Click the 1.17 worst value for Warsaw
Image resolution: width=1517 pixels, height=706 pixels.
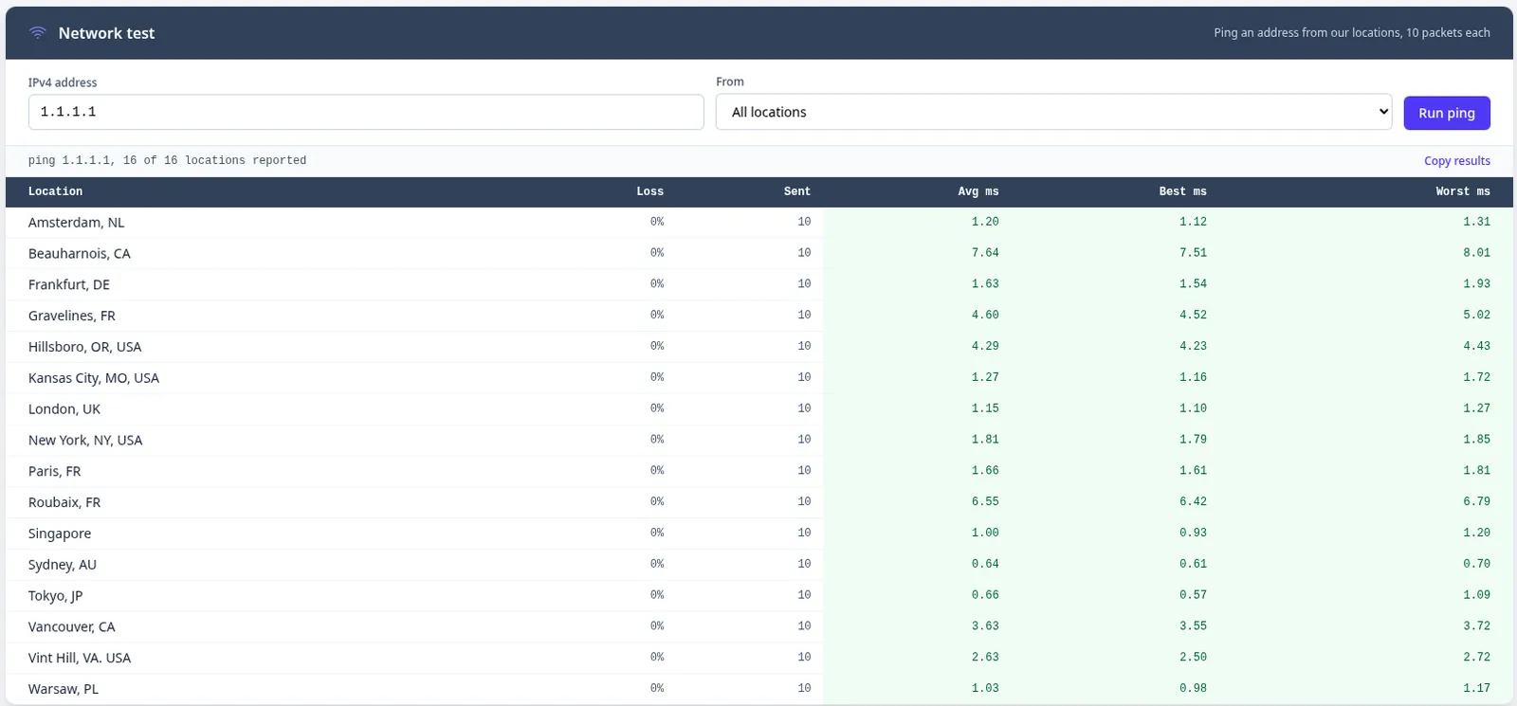pyautogui.click(x=1476, y=689)
